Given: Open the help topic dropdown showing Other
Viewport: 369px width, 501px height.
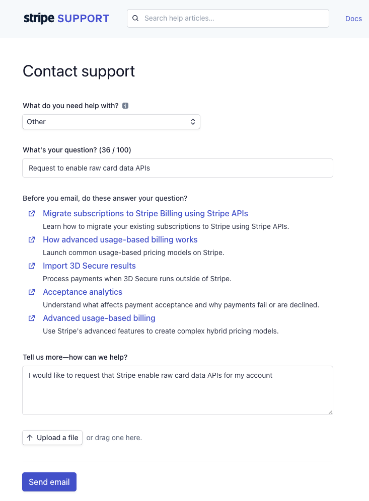Looking at the screenshot, I should 111,122.
